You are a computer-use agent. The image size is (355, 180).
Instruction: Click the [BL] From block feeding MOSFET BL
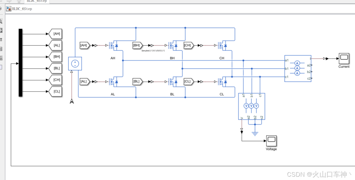point(138,81)
